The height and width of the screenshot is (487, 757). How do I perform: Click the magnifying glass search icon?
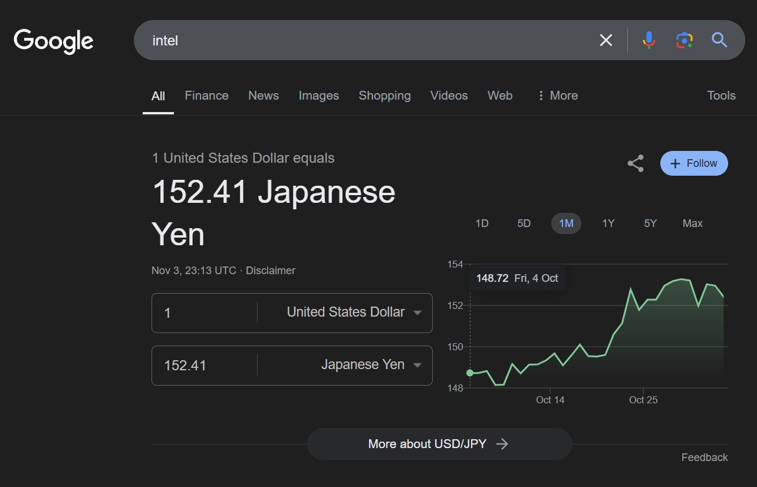pyautogui.click(x=719, y=40)
